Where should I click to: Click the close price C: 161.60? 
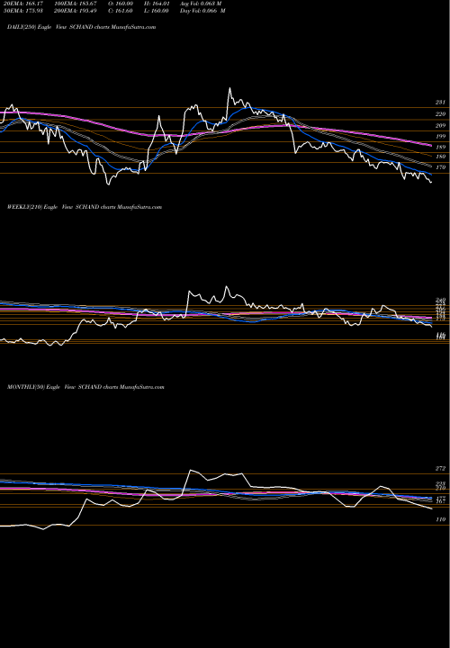[x=120, y=10]
